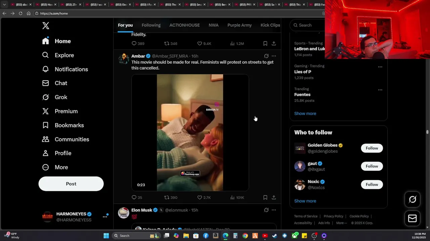Bookmark the post with 1.2M views
430x241 pixels.
click(x=265, y=44)
